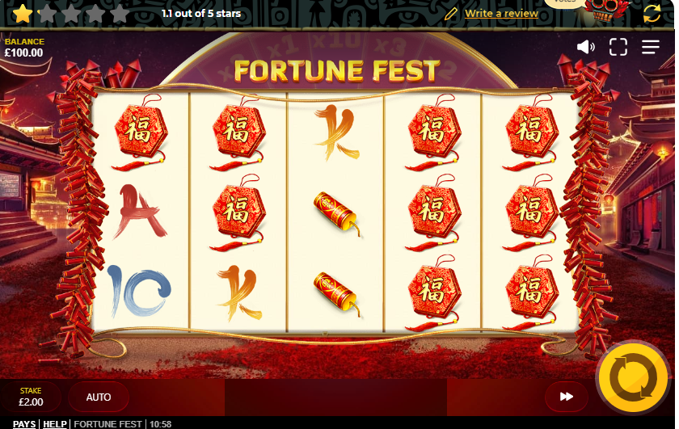Viewport: 679px width, 429px height.
Task: Enter fullscreen mode
Action: [x=618, y=47]
